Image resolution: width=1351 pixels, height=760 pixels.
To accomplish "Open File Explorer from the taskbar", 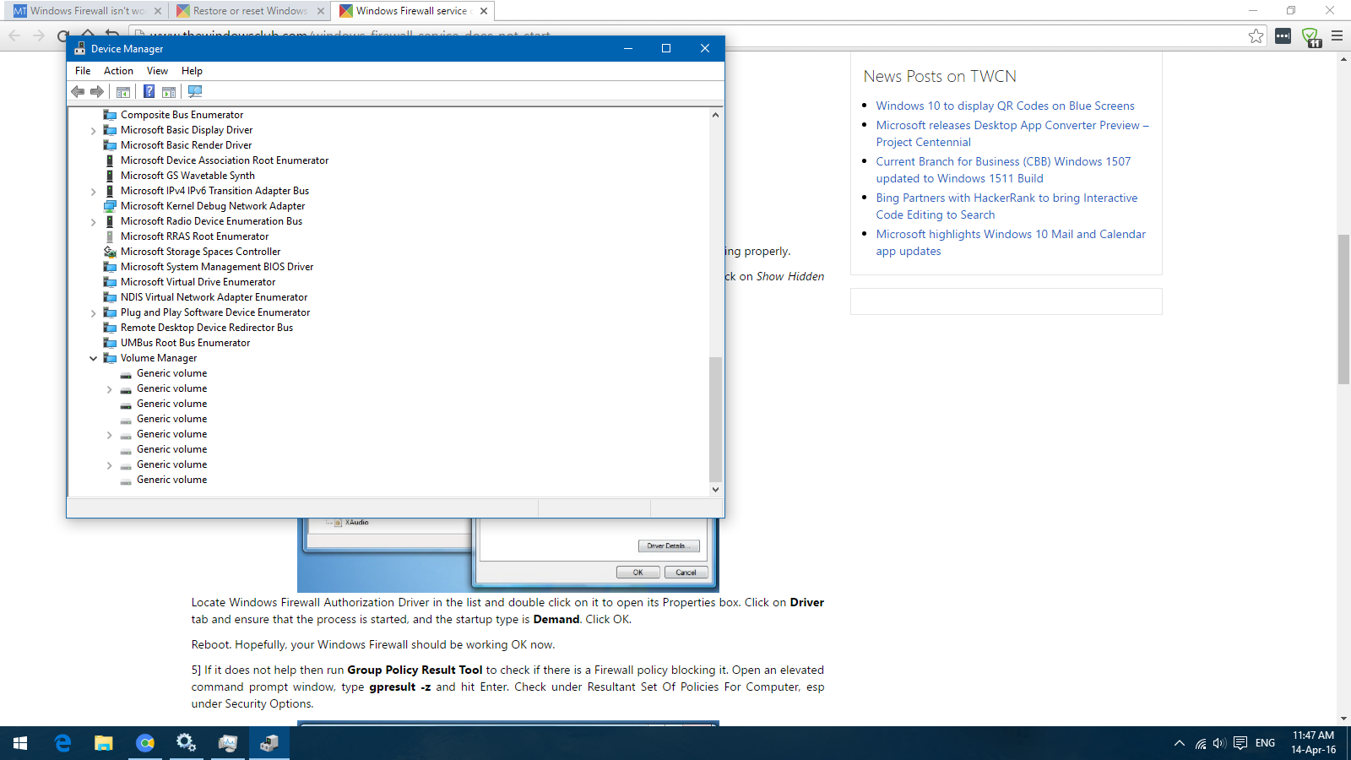I will pos(103,743).
